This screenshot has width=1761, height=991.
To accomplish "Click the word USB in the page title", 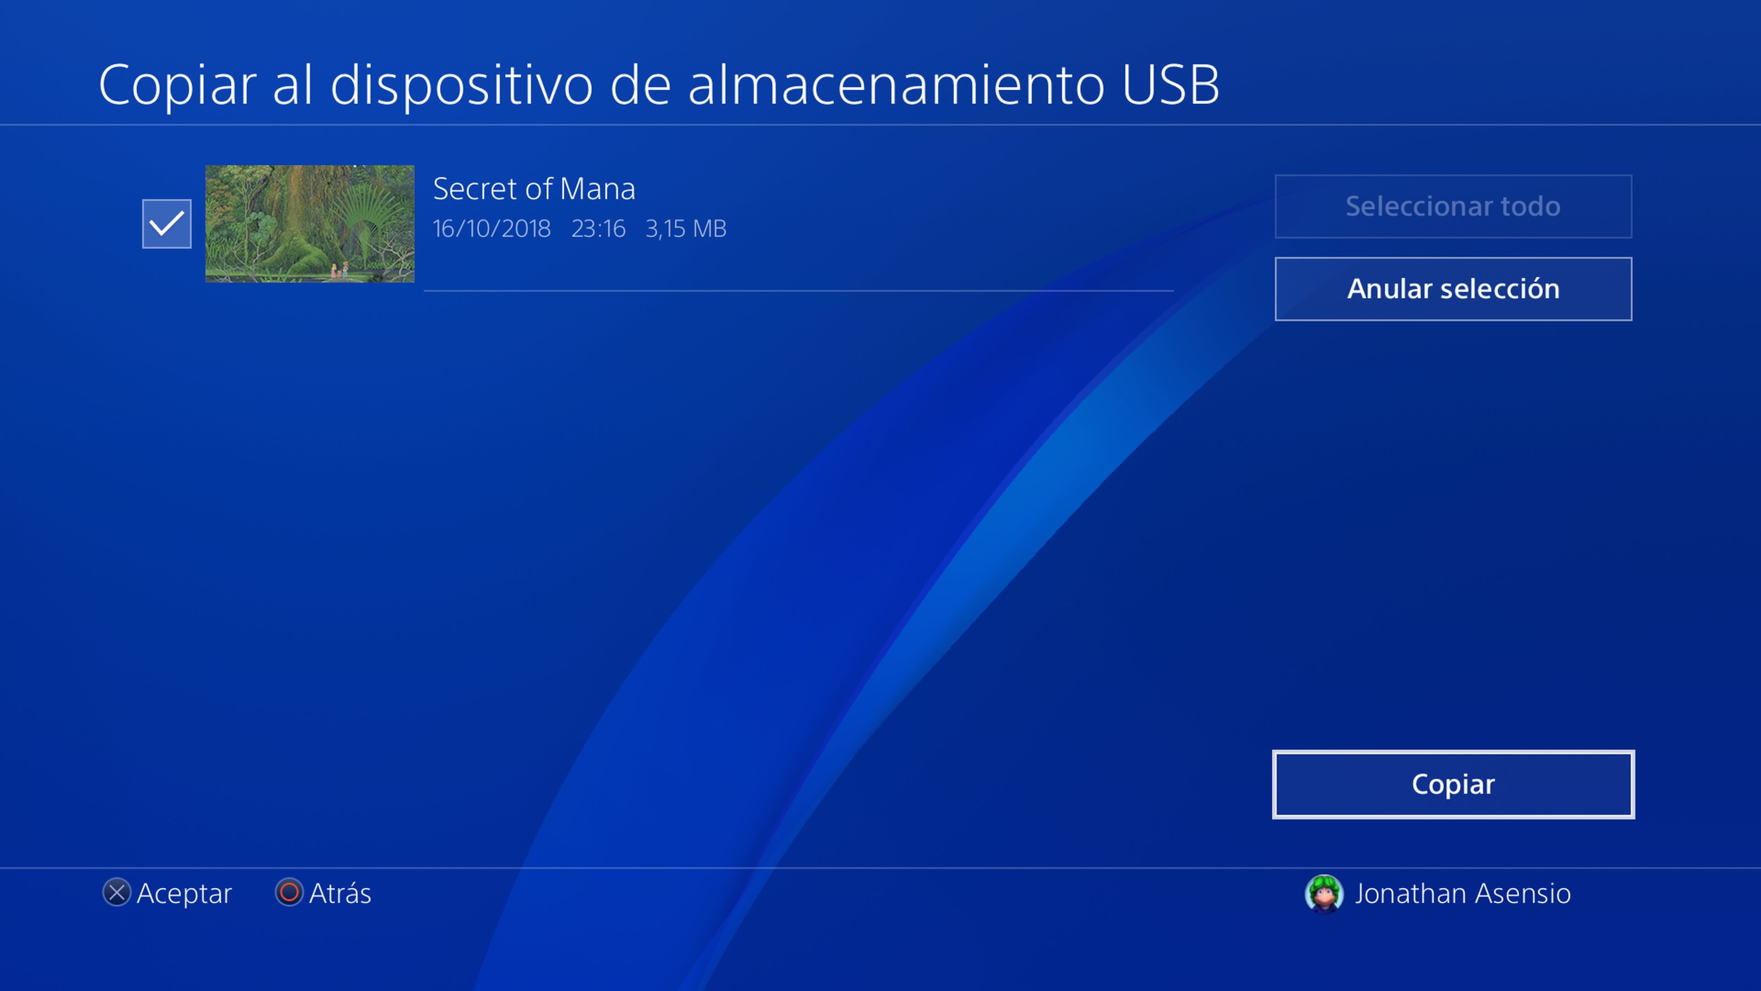I will coord(1170,85).
